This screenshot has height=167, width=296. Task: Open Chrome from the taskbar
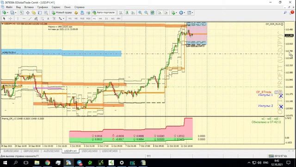[x=48, y=163]
